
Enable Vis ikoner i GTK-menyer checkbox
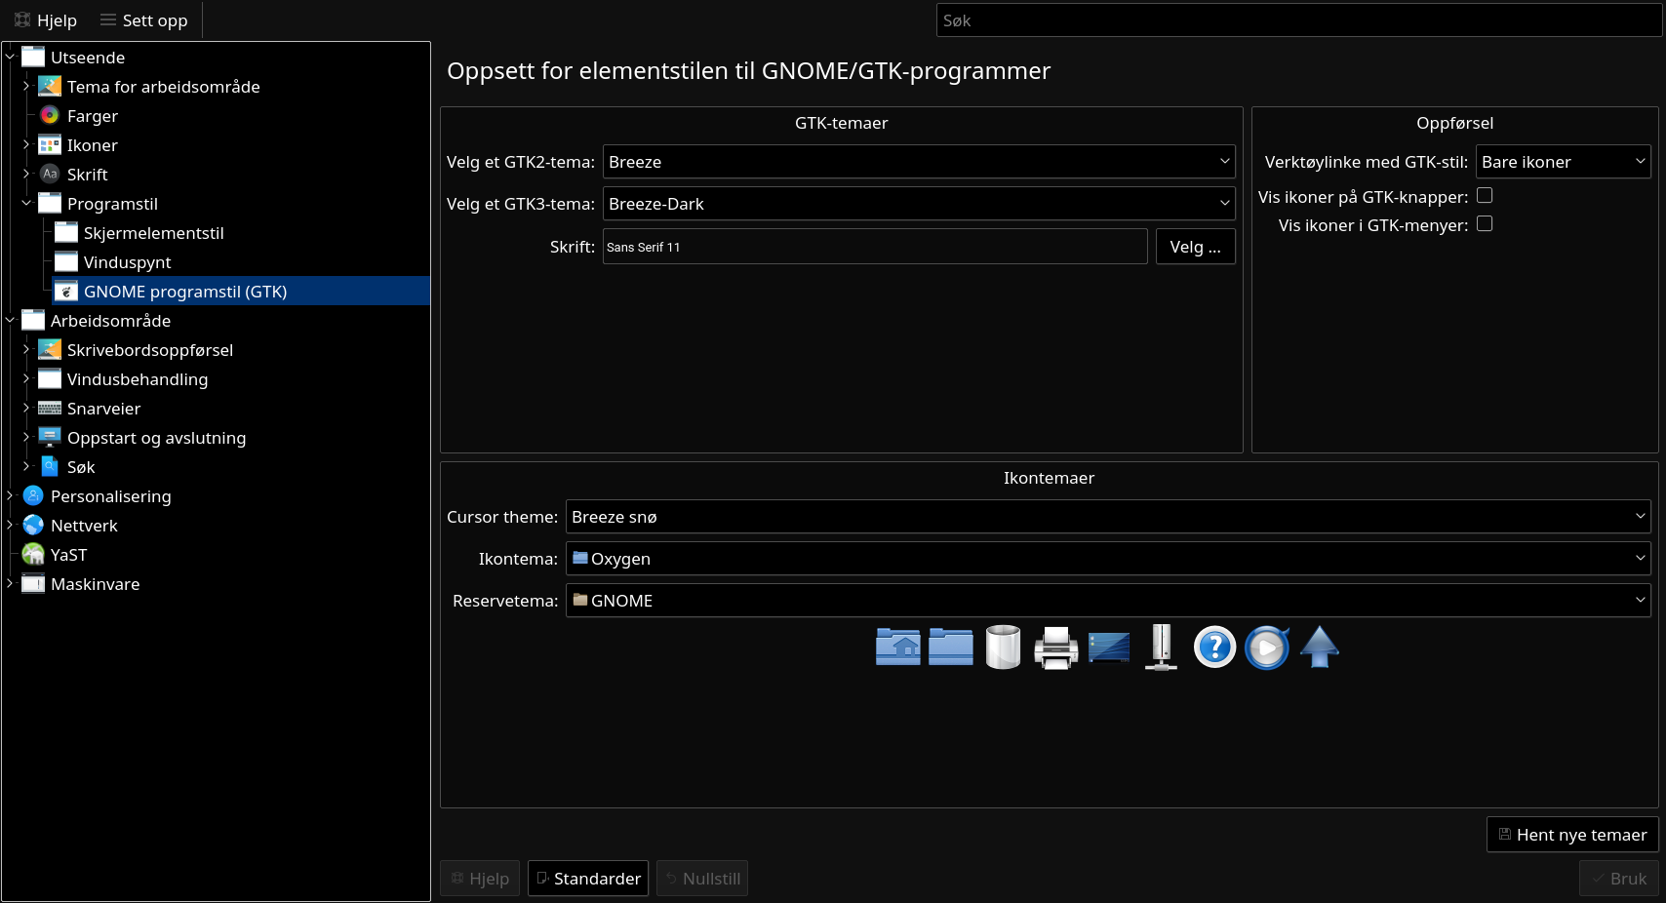pos(1485,224)
